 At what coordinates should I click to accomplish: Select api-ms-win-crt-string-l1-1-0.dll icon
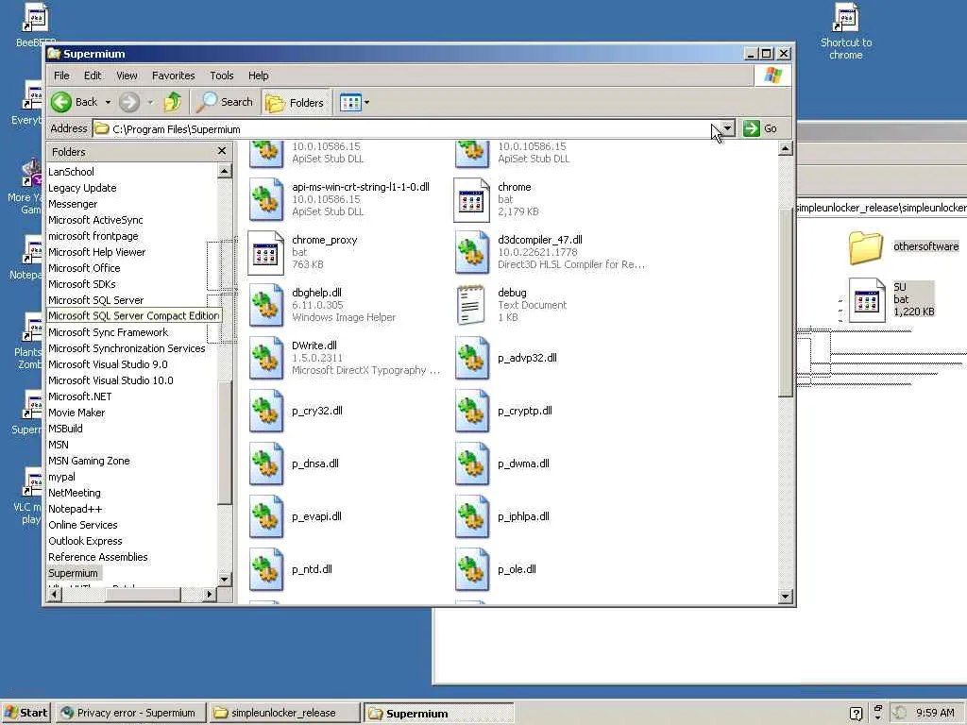point(265,200)
